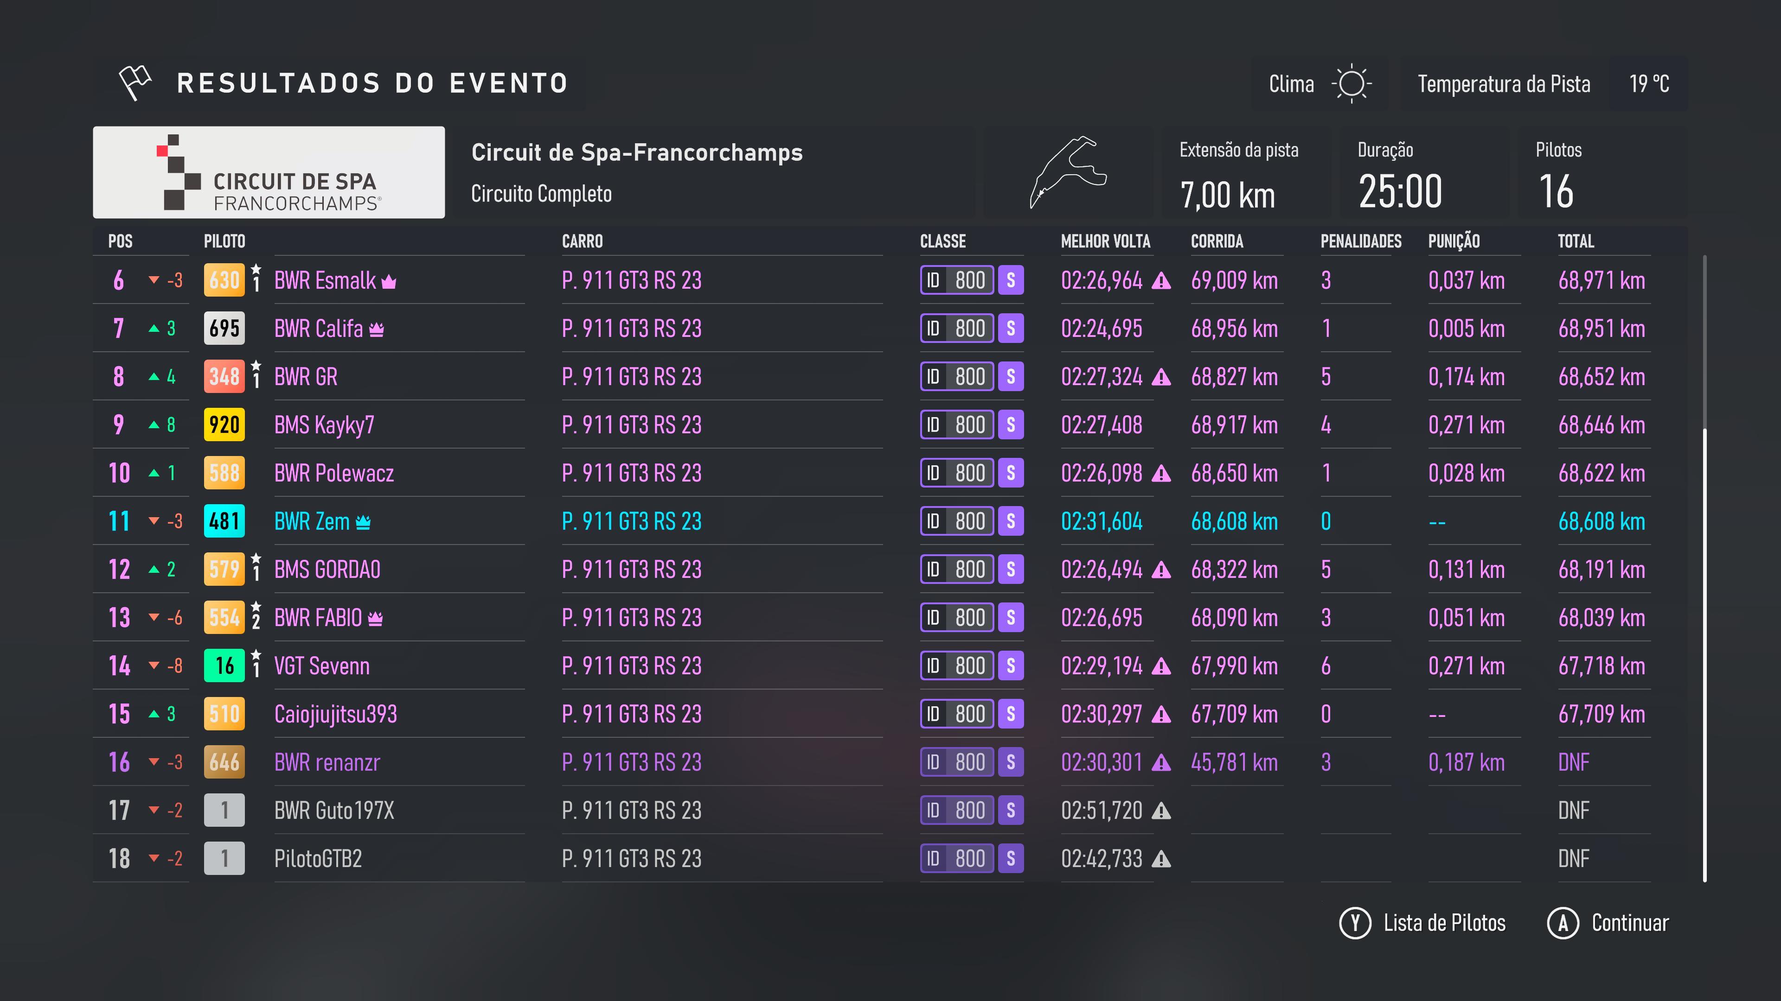This screenshot has width=1781, height=1001.
Task: Click the checkered flag results icon
Action: 135,83
